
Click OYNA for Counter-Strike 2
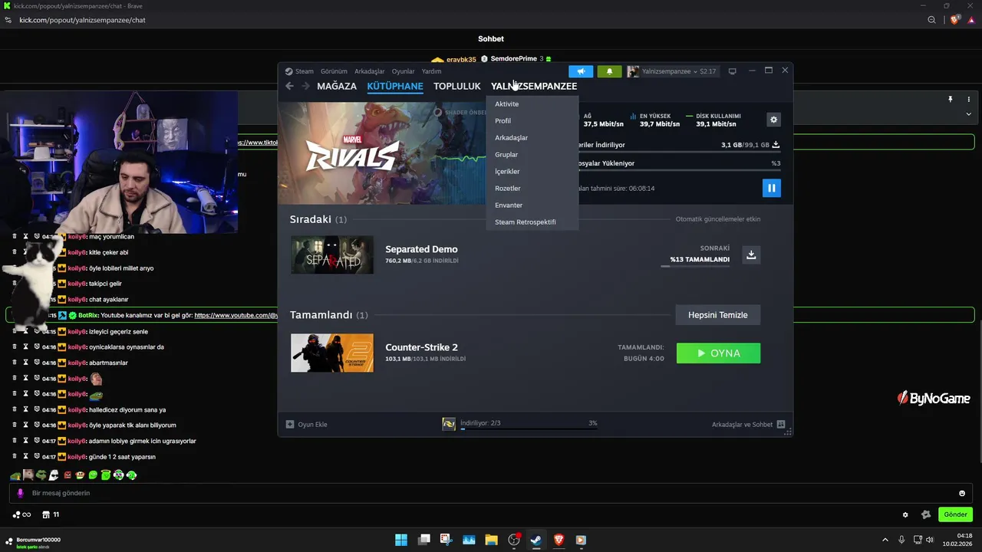click(x=718, y=353)
